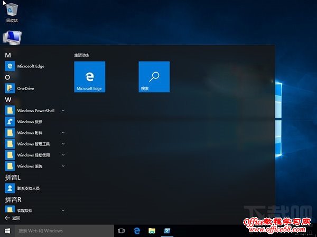Jump via the W letter header

click(x=8, y=100)
